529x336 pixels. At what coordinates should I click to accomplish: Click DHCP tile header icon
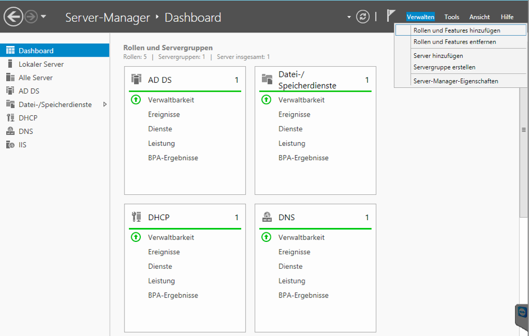(x=136, y=217)
